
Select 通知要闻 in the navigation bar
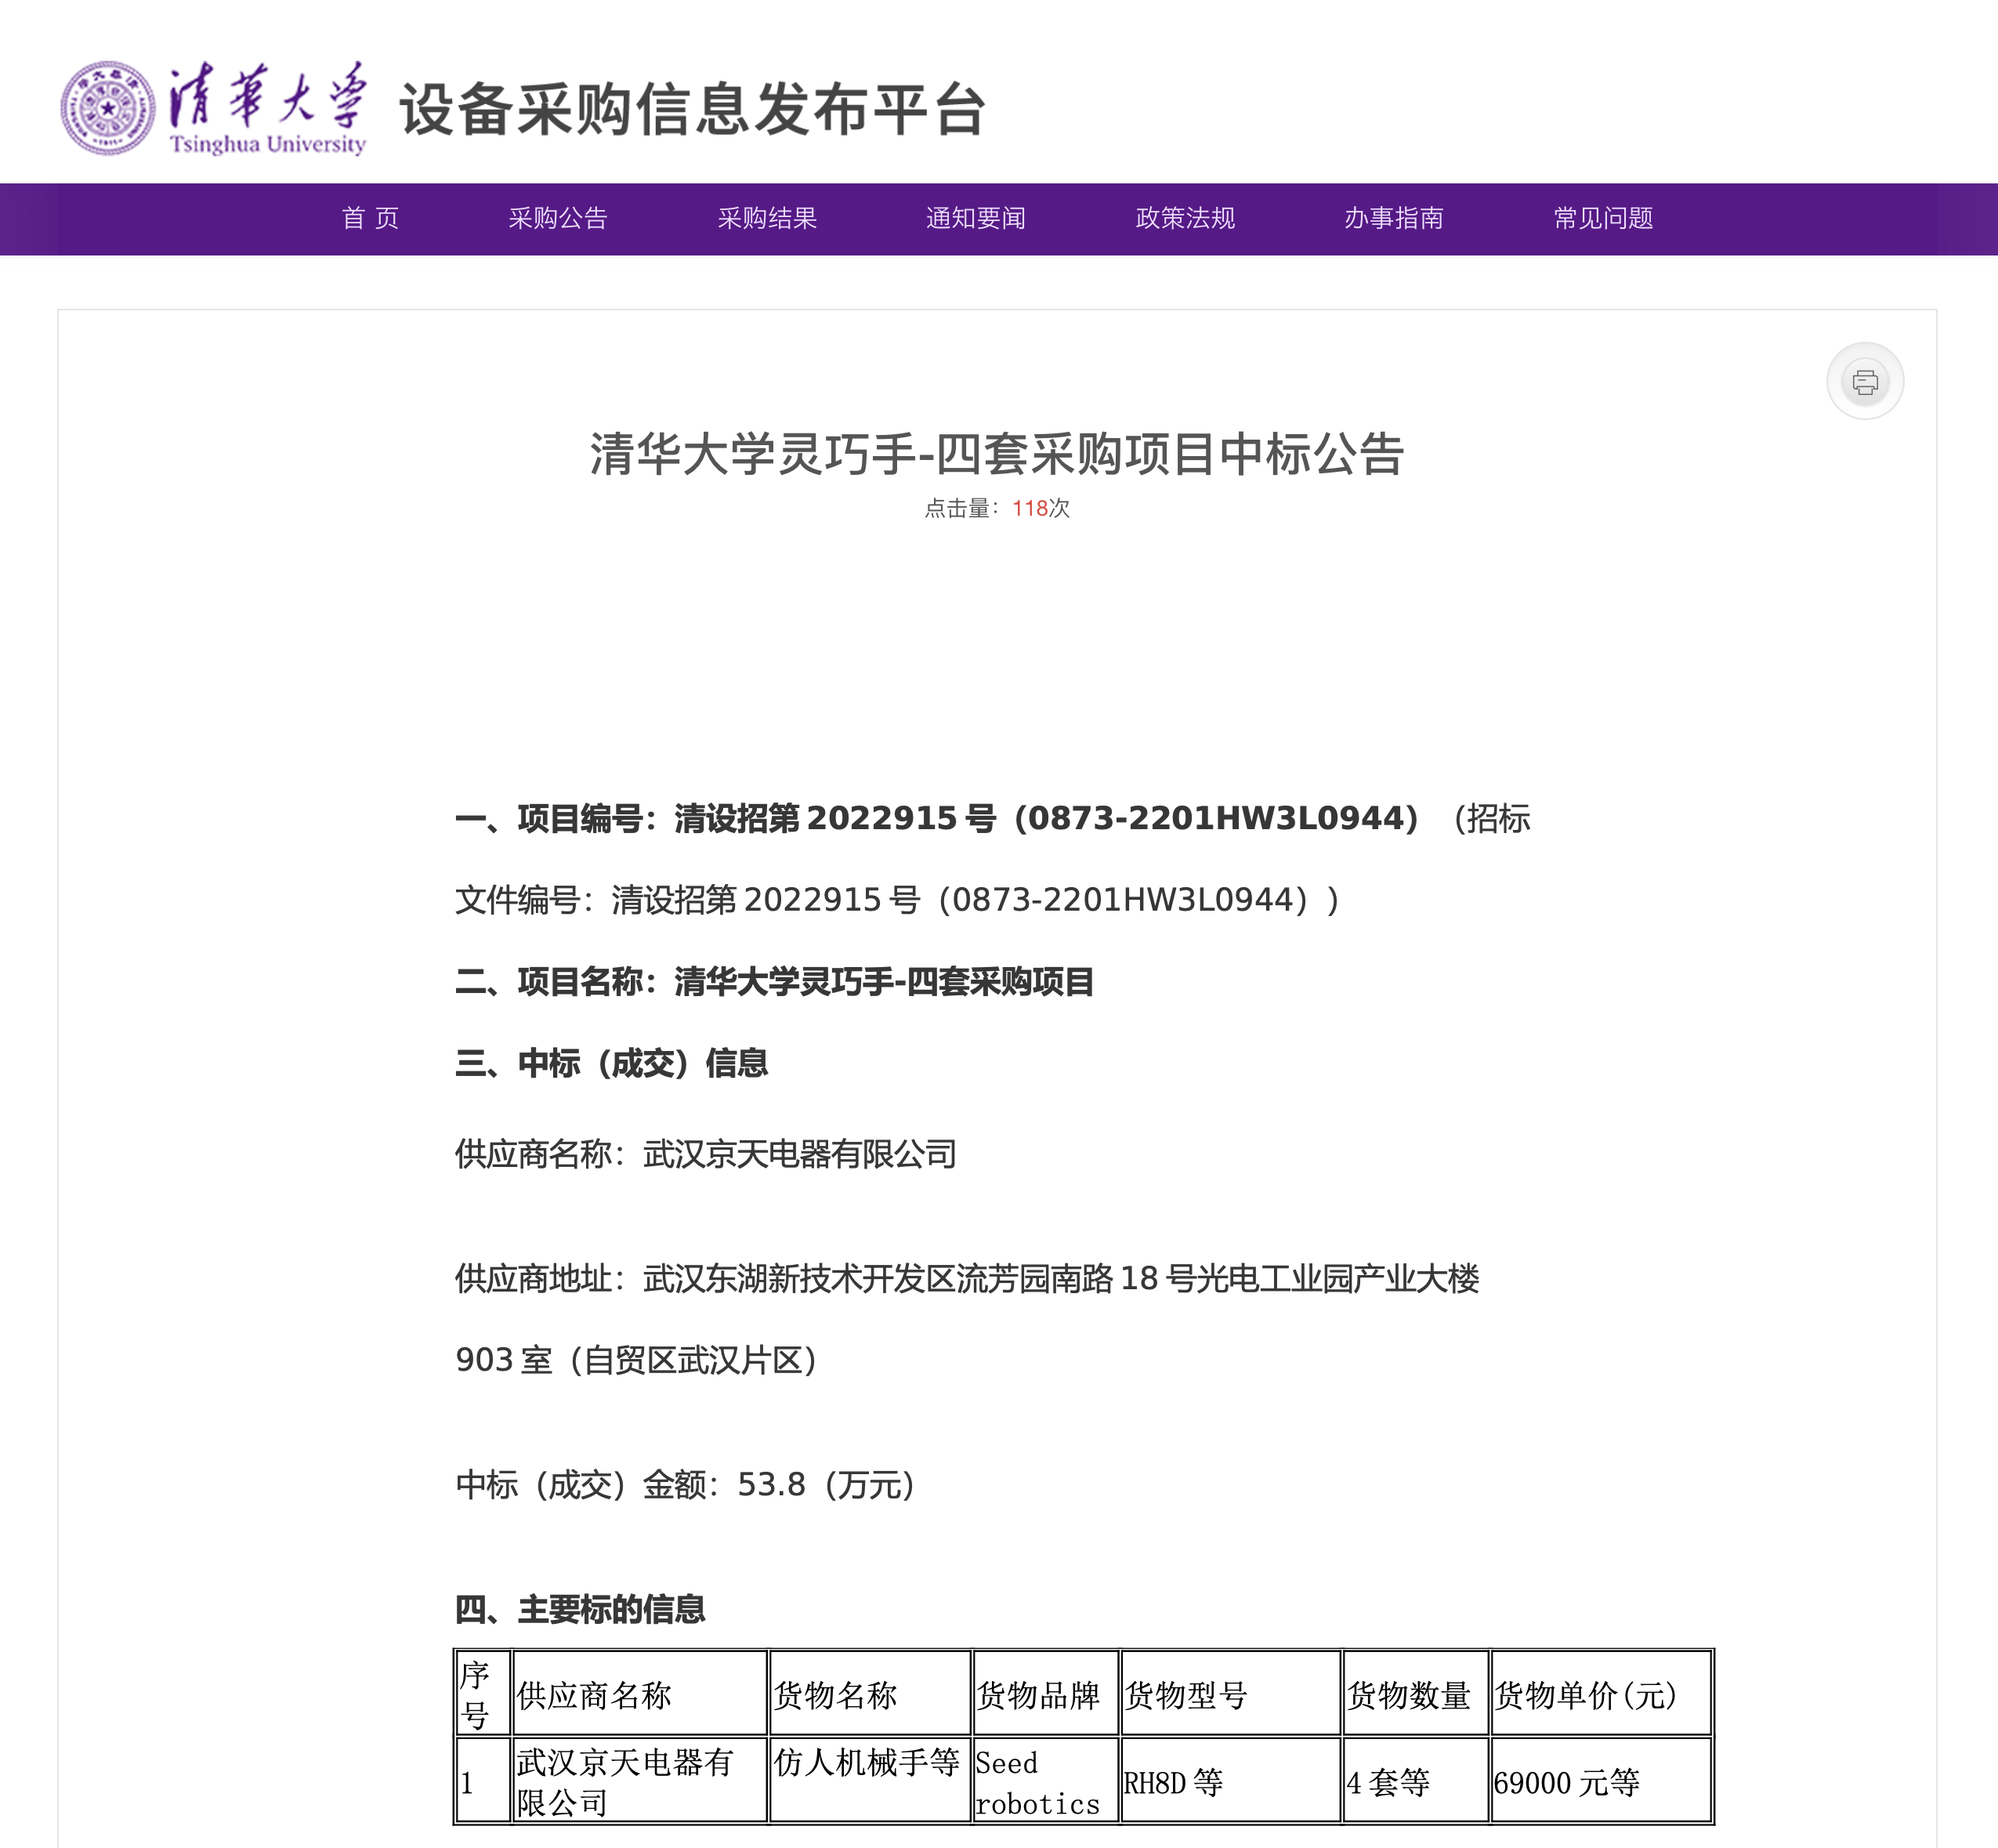coord(975,218)
